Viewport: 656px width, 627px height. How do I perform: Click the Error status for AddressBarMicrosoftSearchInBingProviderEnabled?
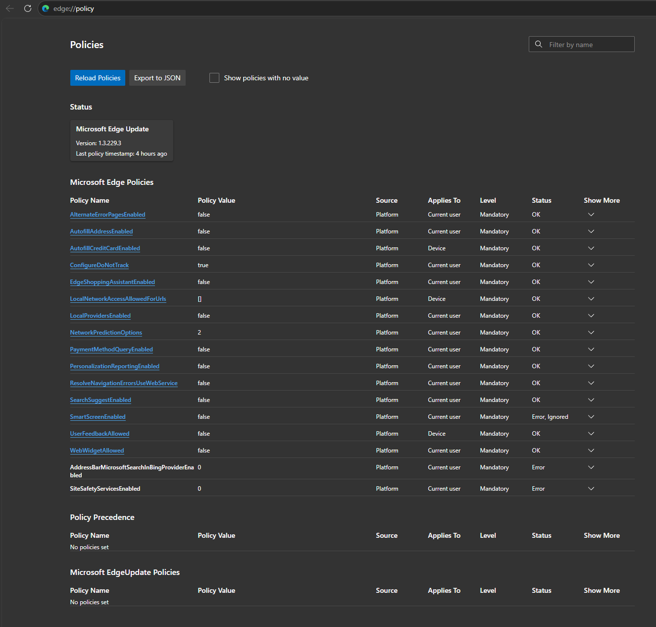(538, 467)
